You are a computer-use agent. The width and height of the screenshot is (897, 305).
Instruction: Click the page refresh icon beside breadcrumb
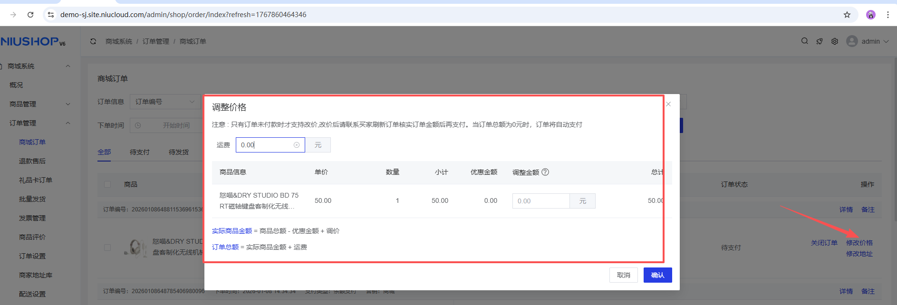(93, 41)
